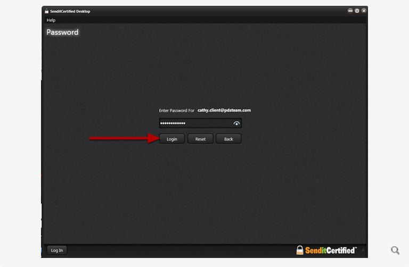The image size is (409, 267).
Task: Click the padlock icon in the SenditCertified logo
Action: (300, 250)
